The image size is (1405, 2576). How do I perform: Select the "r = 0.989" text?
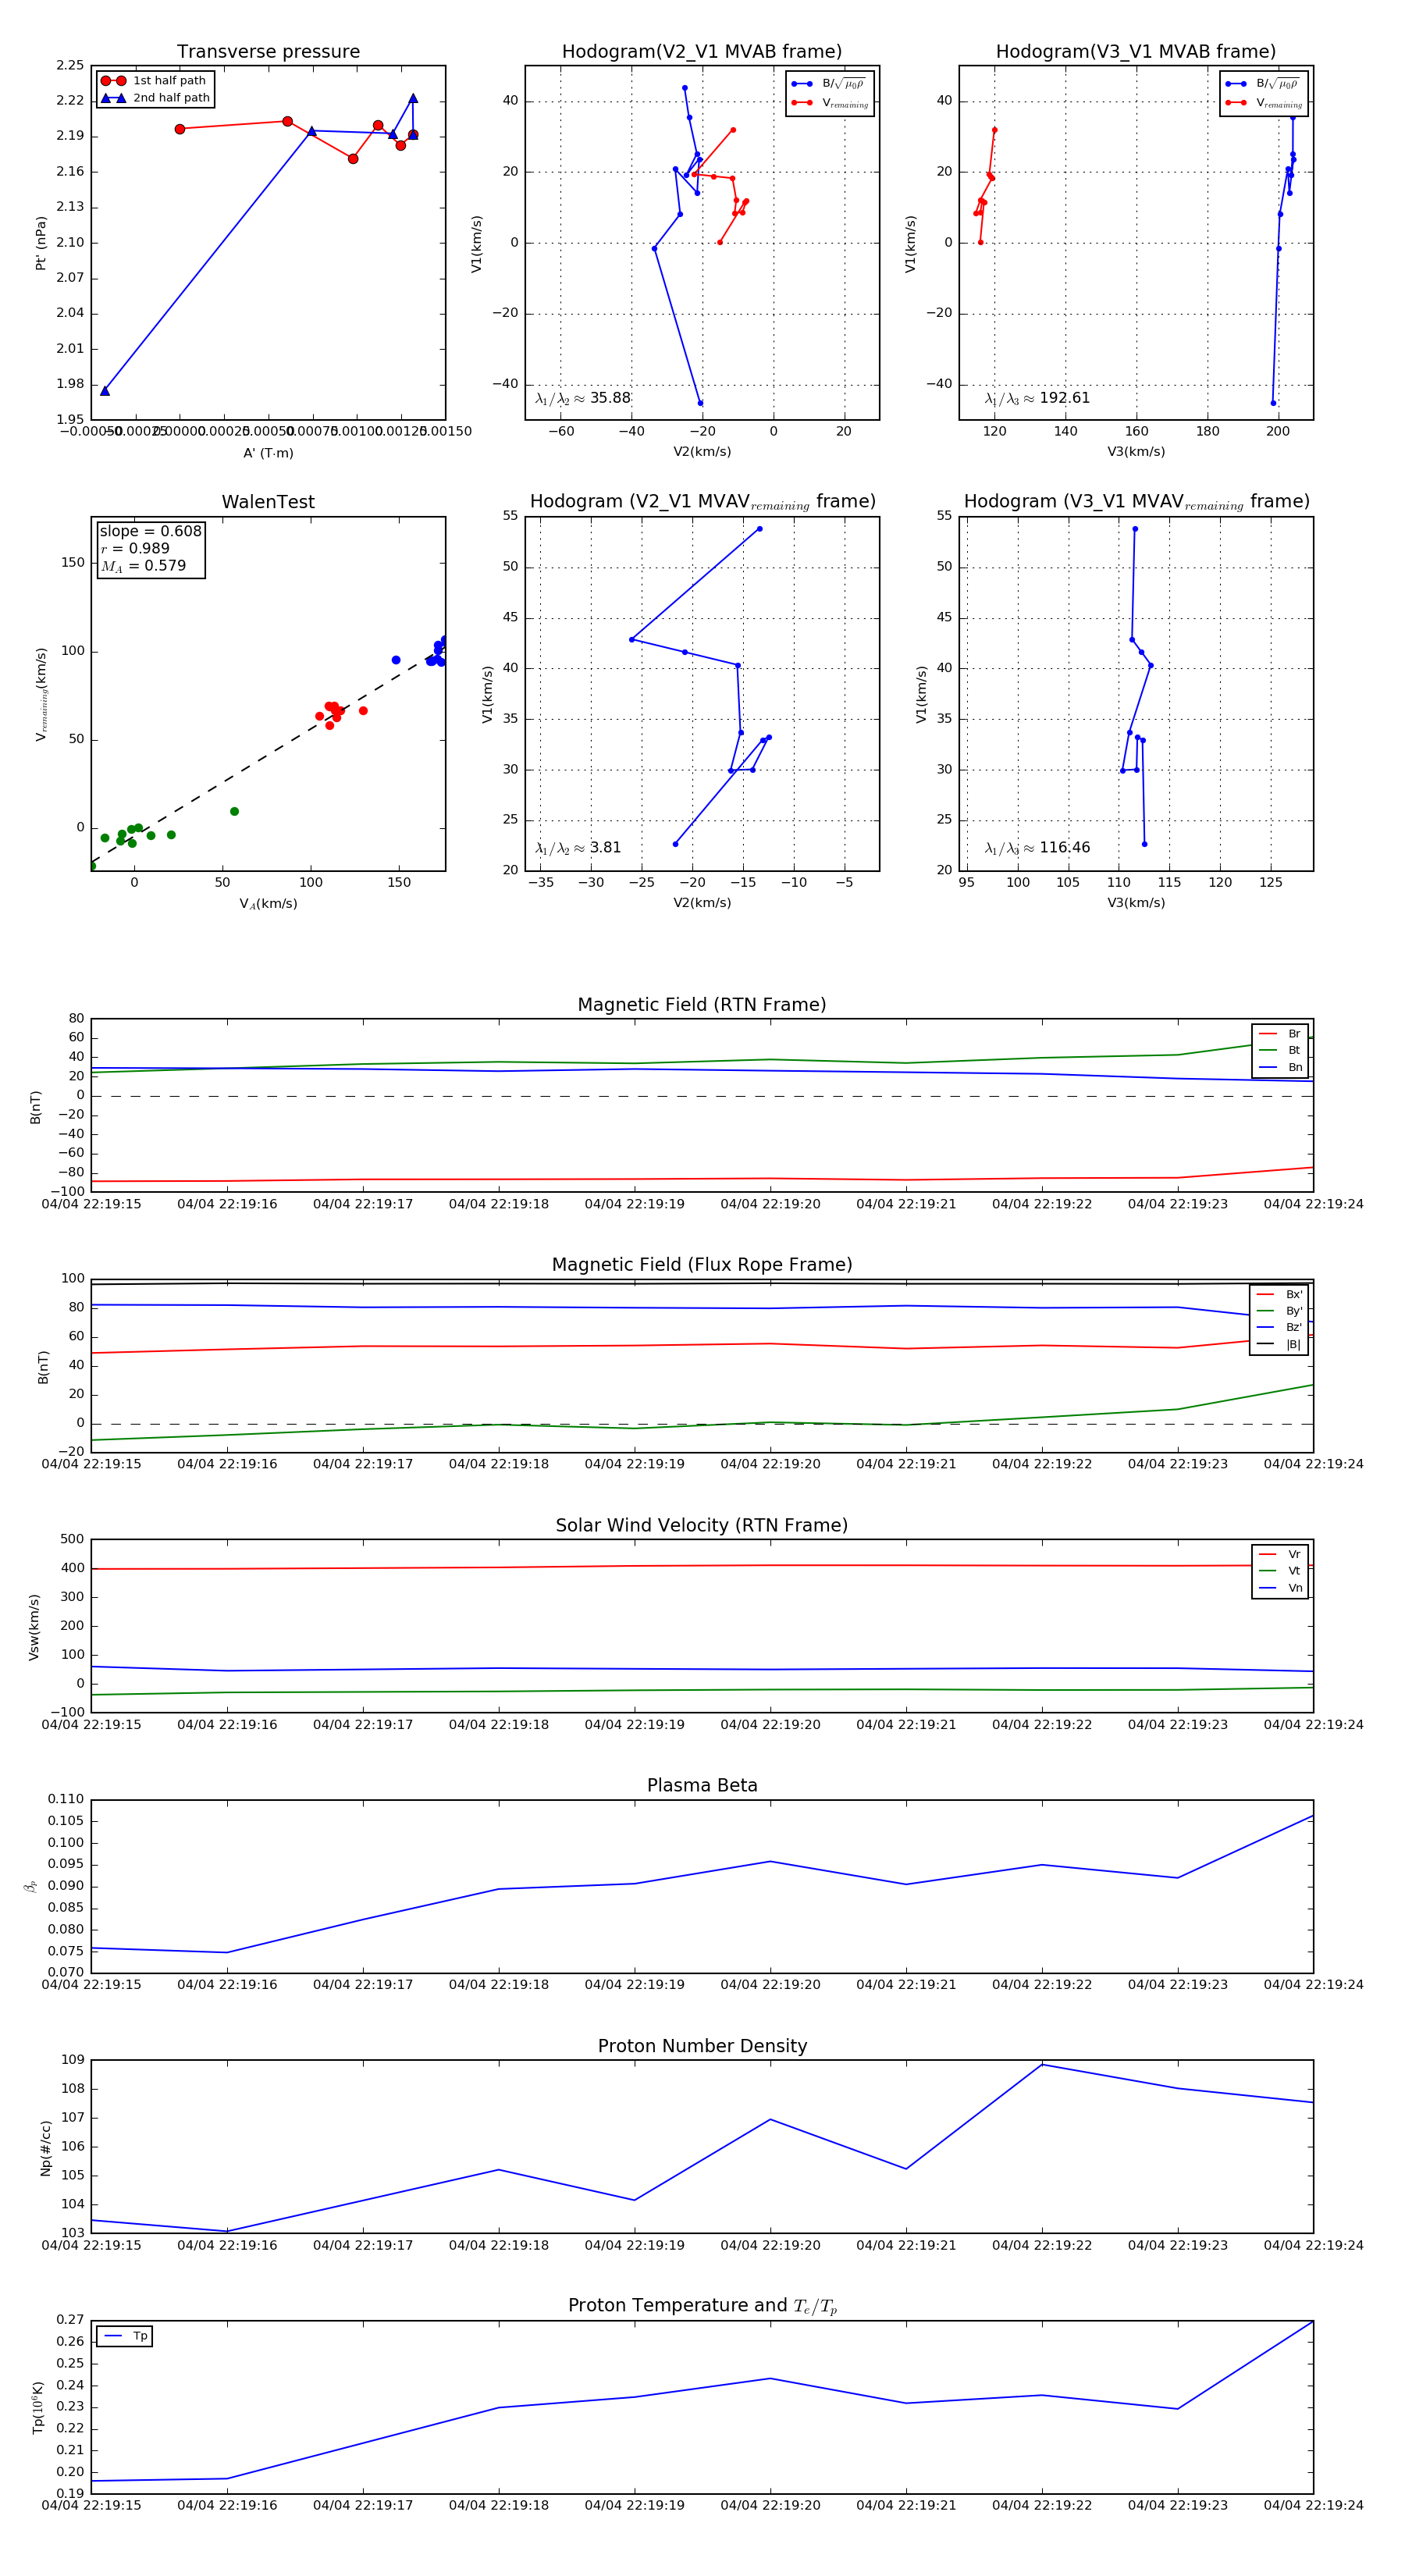135,548
